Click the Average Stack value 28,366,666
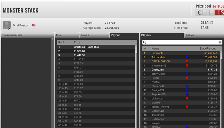 [112, 28]
